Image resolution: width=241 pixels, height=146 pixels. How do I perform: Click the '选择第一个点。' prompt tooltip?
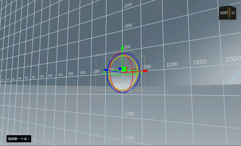coord(19,139)
